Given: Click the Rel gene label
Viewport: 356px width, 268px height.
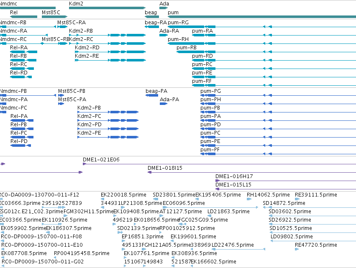Looking at the screenshot, I should [14, 13].
